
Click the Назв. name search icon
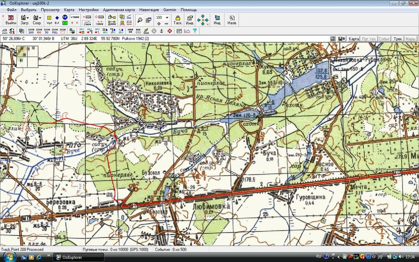[232, 20]
